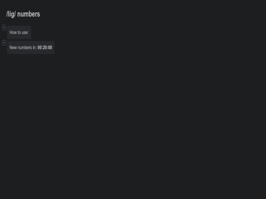Click the New numbers in: label text
The width and height of the screenshot is (266, 199).
(x=23, y=48)
